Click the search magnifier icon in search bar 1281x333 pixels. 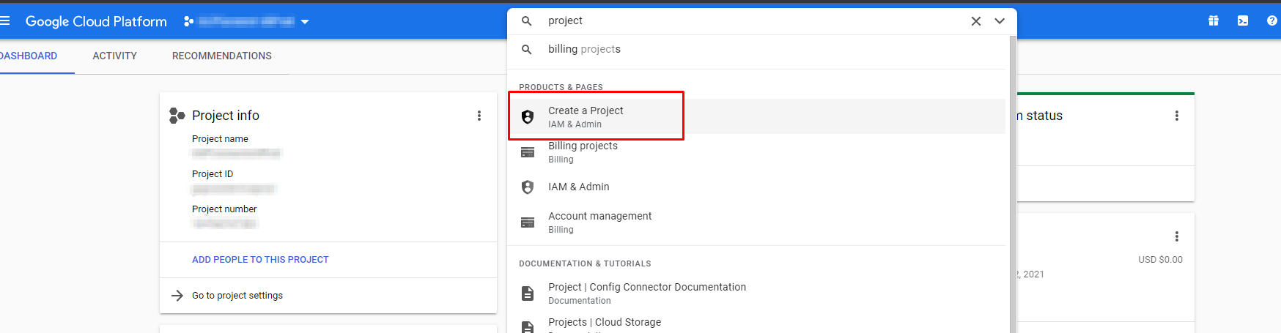pos(526,21)
